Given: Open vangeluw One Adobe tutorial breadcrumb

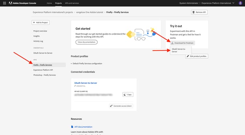Looking at the screenshot, I should click(90, 12).
